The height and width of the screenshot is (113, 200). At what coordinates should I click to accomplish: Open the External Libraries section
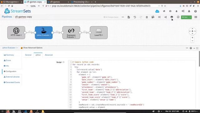click(x=12, y=77)
